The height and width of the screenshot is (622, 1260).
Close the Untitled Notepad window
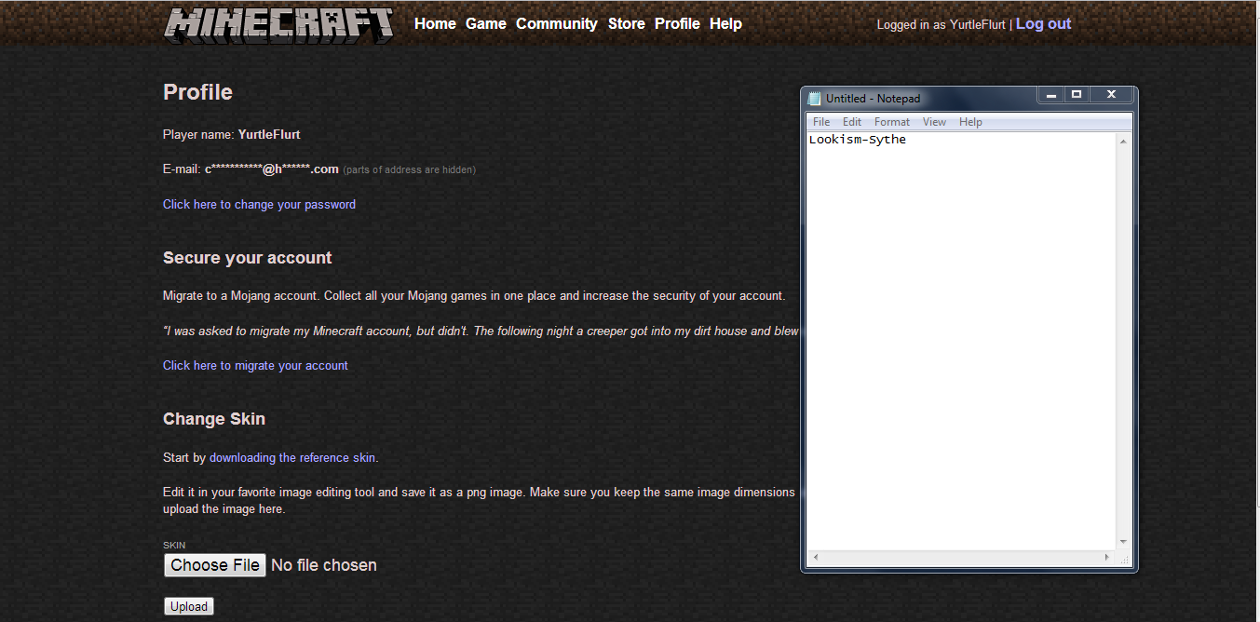coord(1111,95)
